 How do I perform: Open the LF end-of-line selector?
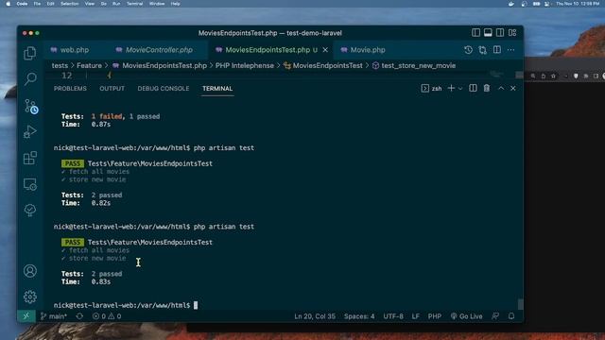point(416,316)
